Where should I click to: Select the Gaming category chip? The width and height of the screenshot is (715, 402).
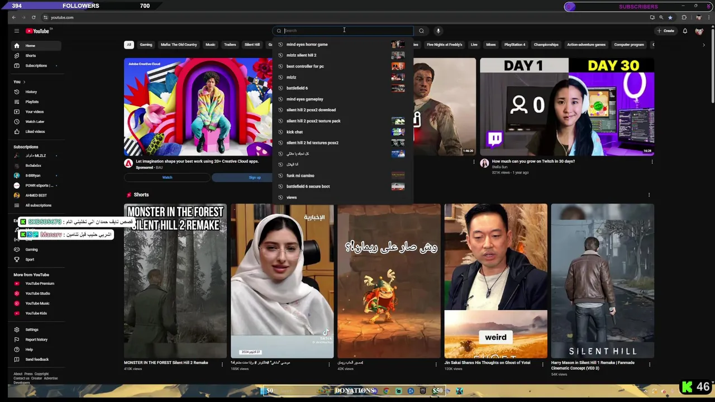(x=146, y=45)
